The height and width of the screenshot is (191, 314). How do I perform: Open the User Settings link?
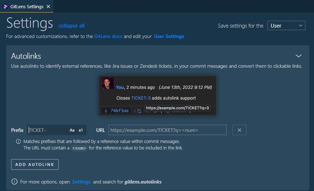pyautogui.click(x=169, y=36)
